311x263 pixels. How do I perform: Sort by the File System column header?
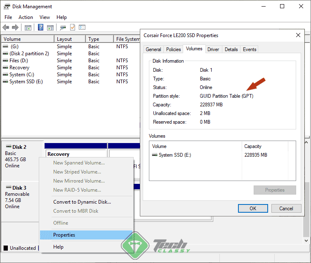coord(127,39)
